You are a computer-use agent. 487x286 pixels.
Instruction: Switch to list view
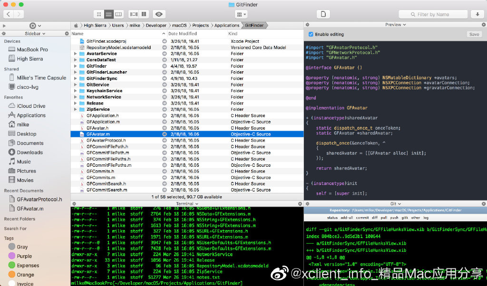[108, 14]
